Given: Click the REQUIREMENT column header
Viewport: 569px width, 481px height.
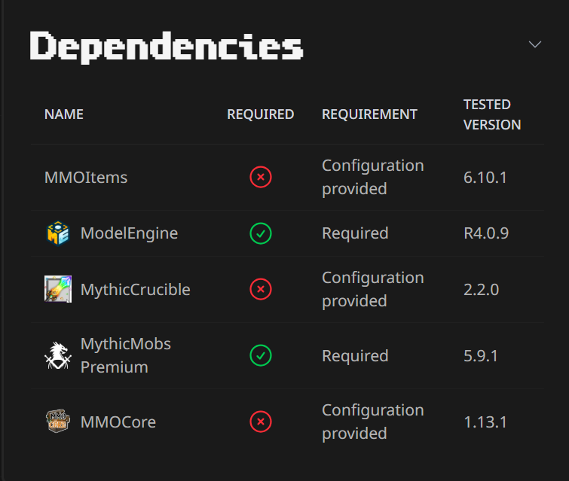Looking at the screenshot, I should coord(369,114).
